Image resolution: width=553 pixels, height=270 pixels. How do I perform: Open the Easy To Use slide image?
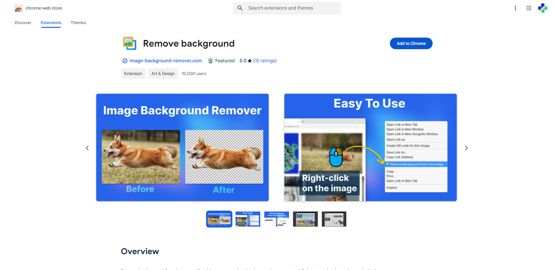click(370, 147)
